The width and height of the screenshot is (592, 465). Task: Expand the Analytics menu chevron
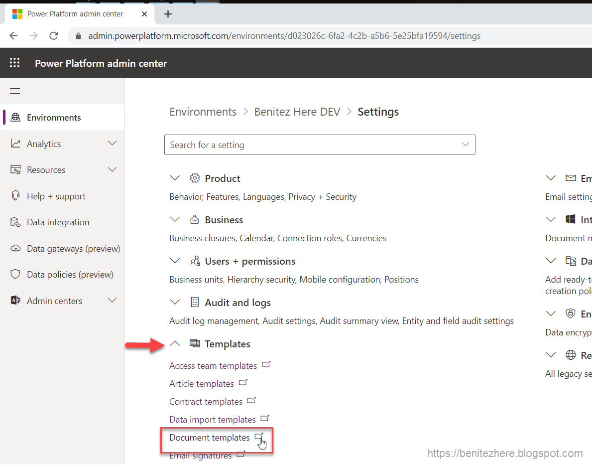[x=112, y=143]
